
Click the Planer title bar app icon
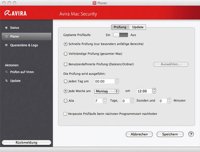pyautogui.click(x=95, y=3)
